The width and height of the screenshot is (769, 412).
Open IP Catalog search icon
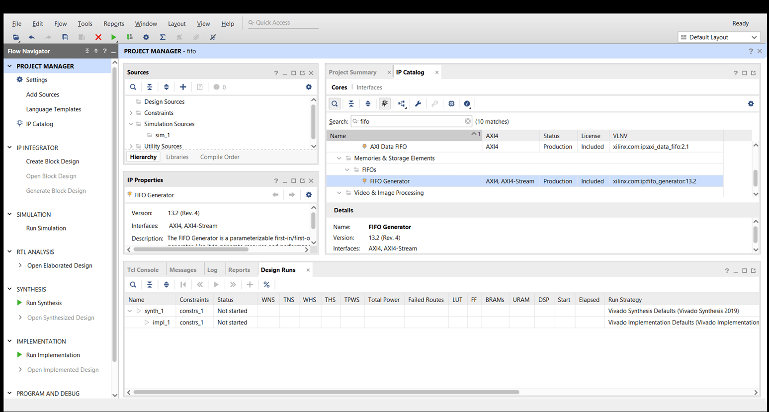pyautogui.click(x=334, y=103)
